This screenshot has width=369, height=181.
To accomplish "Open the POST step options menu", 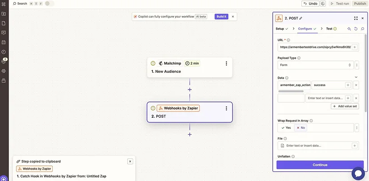I will pyautogui.click(x=226, y=108).
